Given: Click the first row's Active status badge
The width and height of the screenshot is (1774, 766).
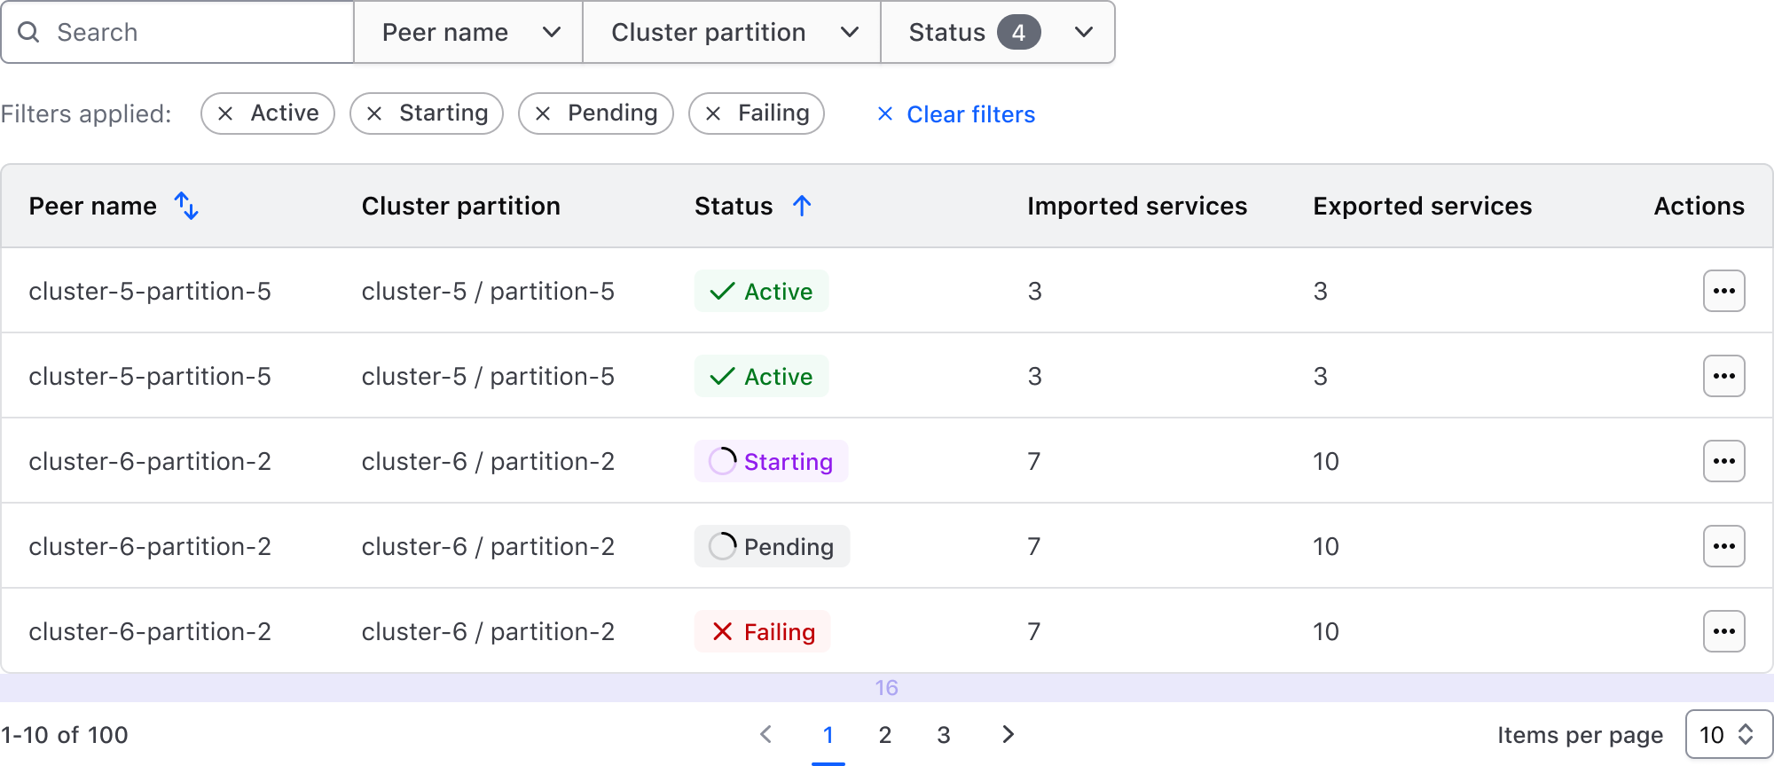Looking at the screenshot, I should click(x=761, y=291).
